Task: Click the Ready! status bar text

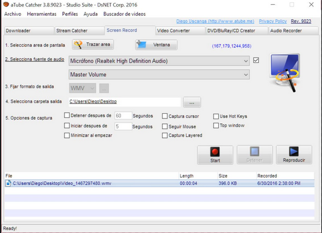Action: pyautogui.click(x=10, y=228)
